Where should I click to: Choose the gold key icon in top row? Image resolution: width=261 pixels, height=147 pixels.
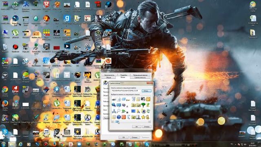[x=148, y=99]
